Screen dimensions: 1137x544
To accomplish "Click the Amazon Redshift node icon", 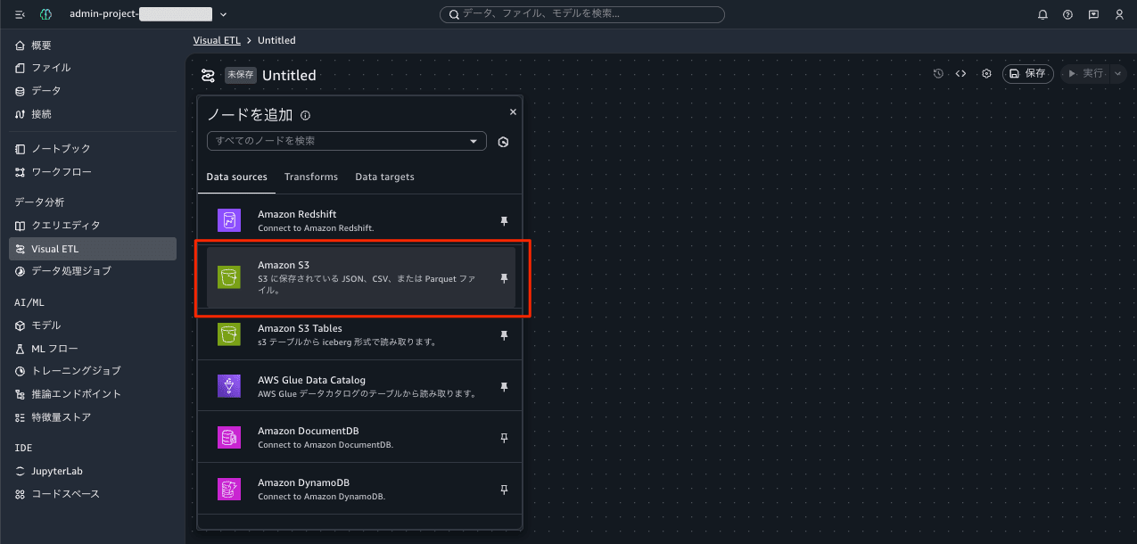I will click(229, 220).
